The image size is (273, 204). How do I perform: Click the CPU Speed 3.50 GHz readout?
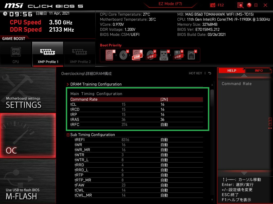[41, 22]
